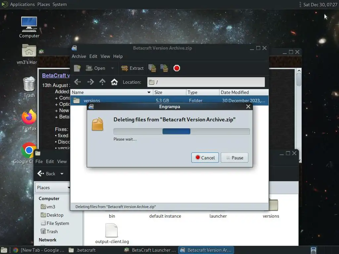Select the versions folder row in archive

pyautogui.click(x=169, y=101)
